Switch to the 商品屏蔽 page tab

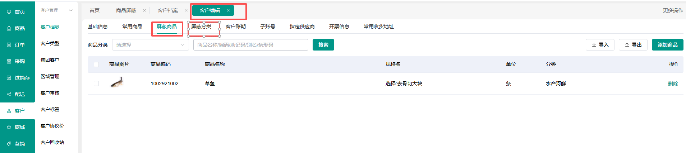click(x=126, y=10)
